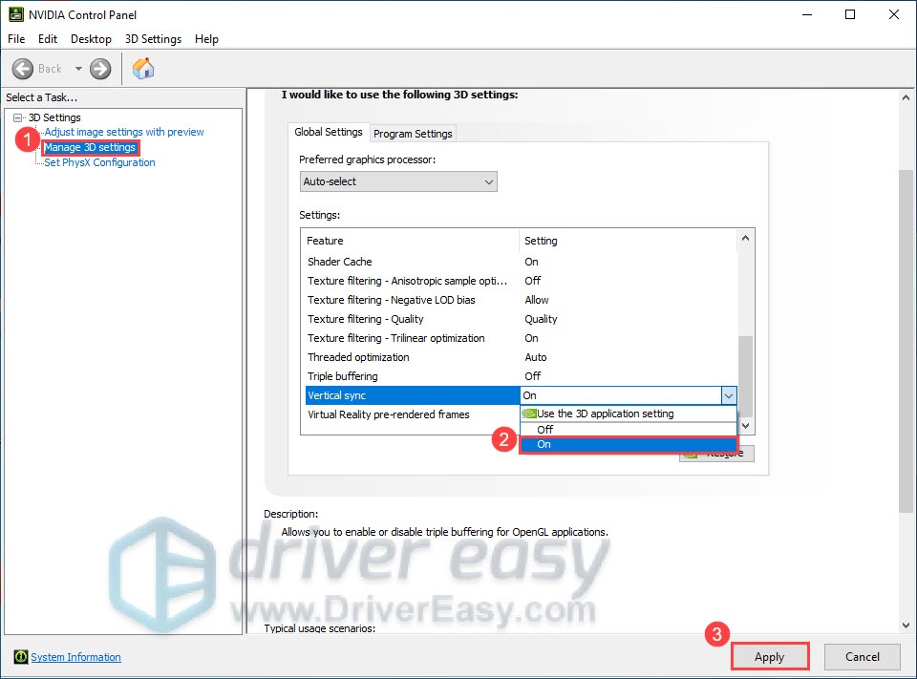
Task: Open the Home icon in toolbar
Action: [x=143, y=69]
